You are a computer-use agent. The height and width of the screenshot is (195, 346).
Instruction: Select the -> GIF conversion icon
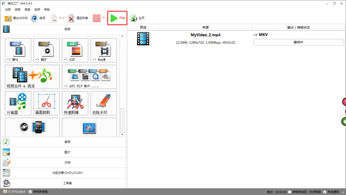pyautogui.click(x=75, y=50)
